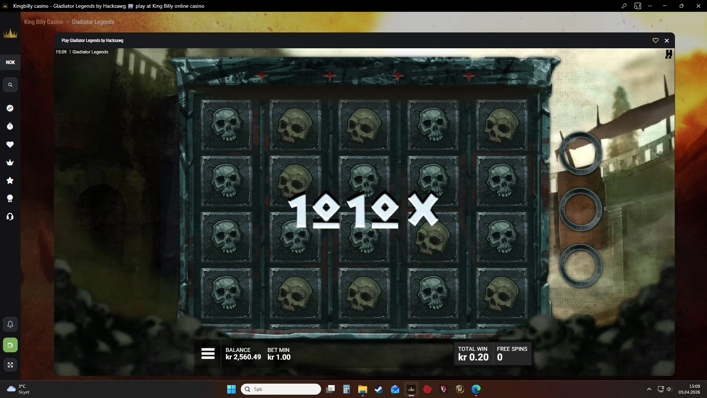Screen dimensions: 707x398
Task: Close the Gladiator Legends game panel
Action: click(x=667, y=41)
